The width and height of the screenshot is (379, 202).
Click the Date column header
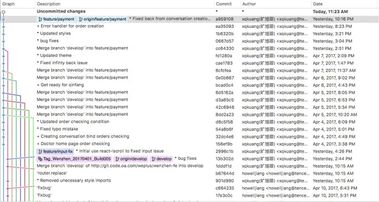(x=317, y=4)
